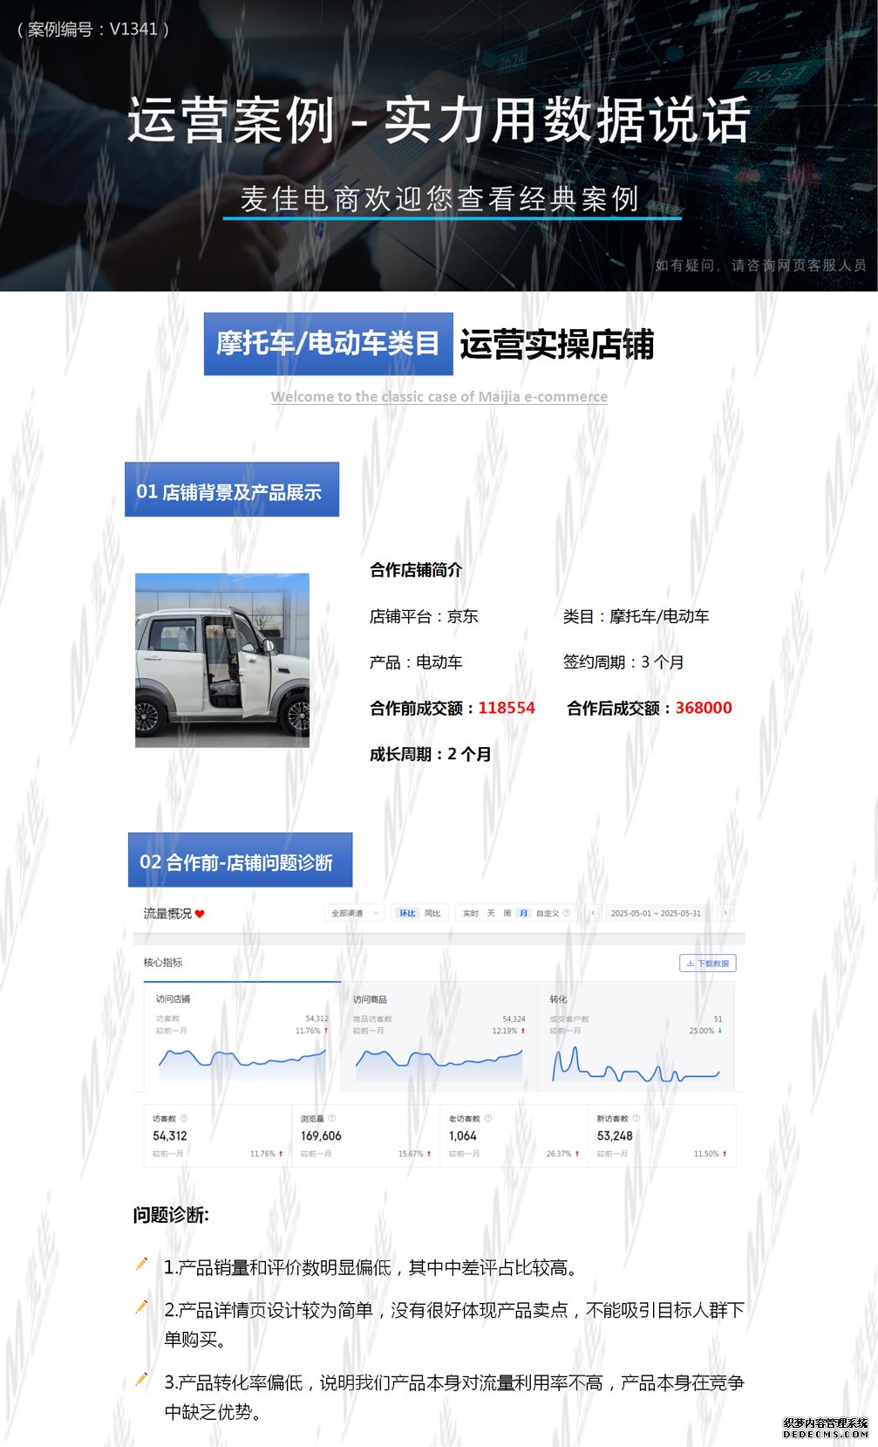This screenshot has height=1447, width=878.
Task: Open the 2025-05-01 ~ 2025-05-31 date picker
Action: point(656,913)
